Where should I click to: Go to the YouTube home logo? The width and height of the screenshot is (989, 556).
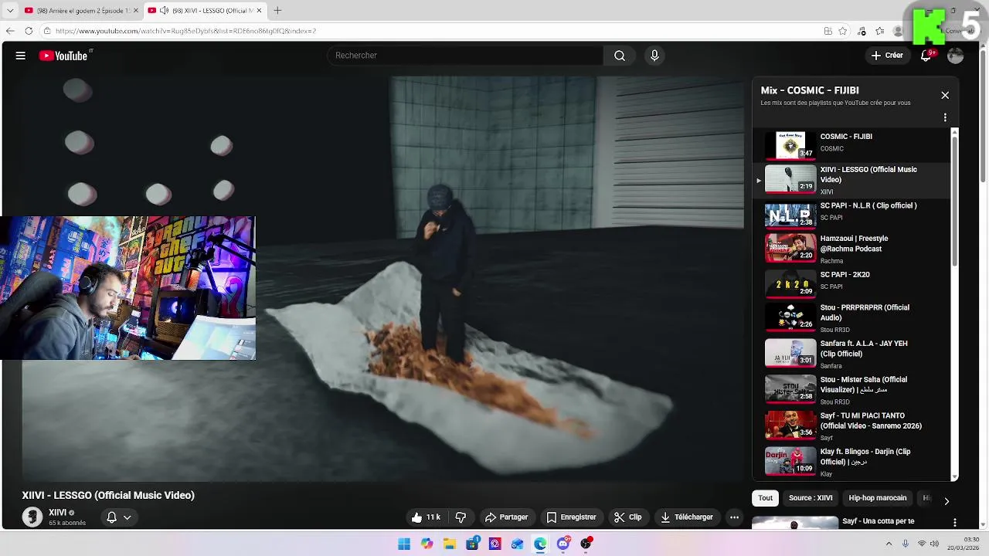(x=65, y=56)
